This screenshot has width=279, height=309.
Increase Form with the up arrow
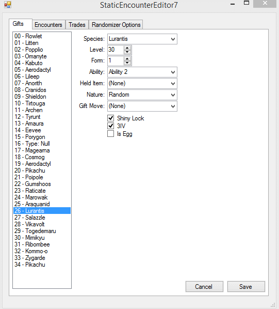(x=127, y=59)
